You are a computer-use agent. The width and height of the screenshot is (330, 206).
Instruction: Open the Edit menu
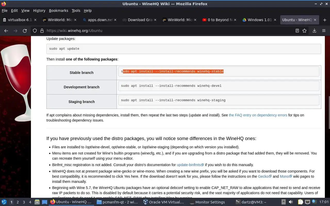point(14,11)
